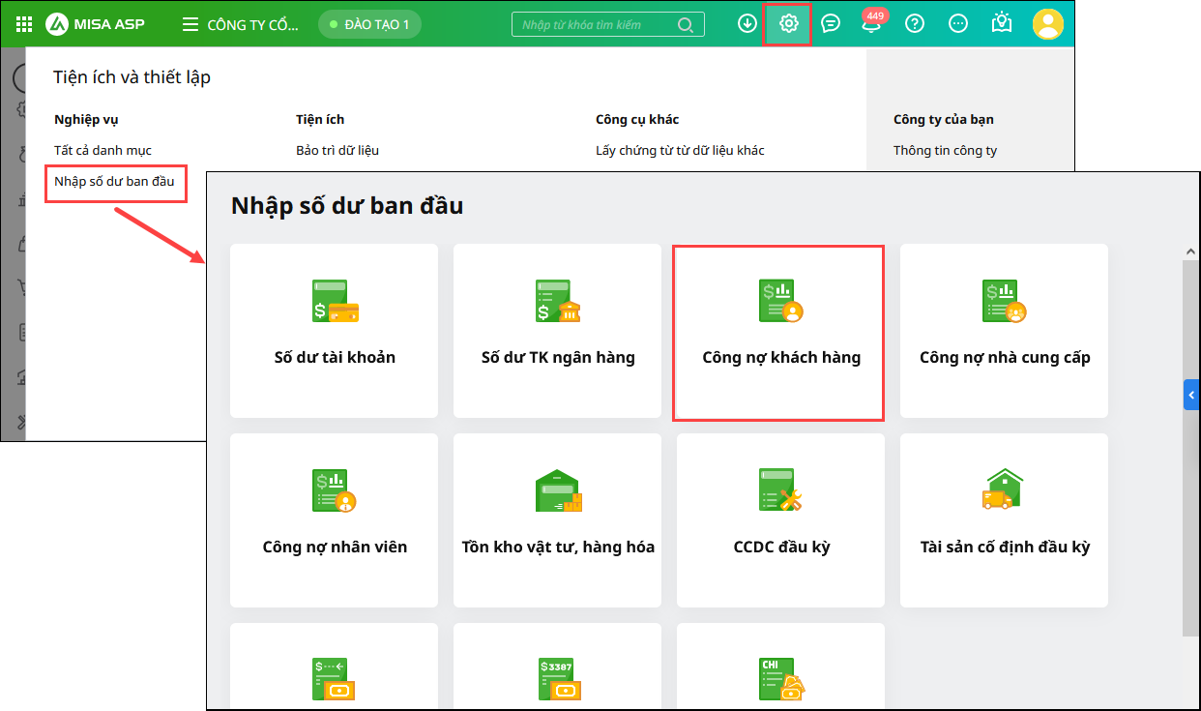The height and width of the screenshot is (711, 1201).
Task: Open Lấy chứng từ từ dữ liệu khác
Action: pos(680,150)
